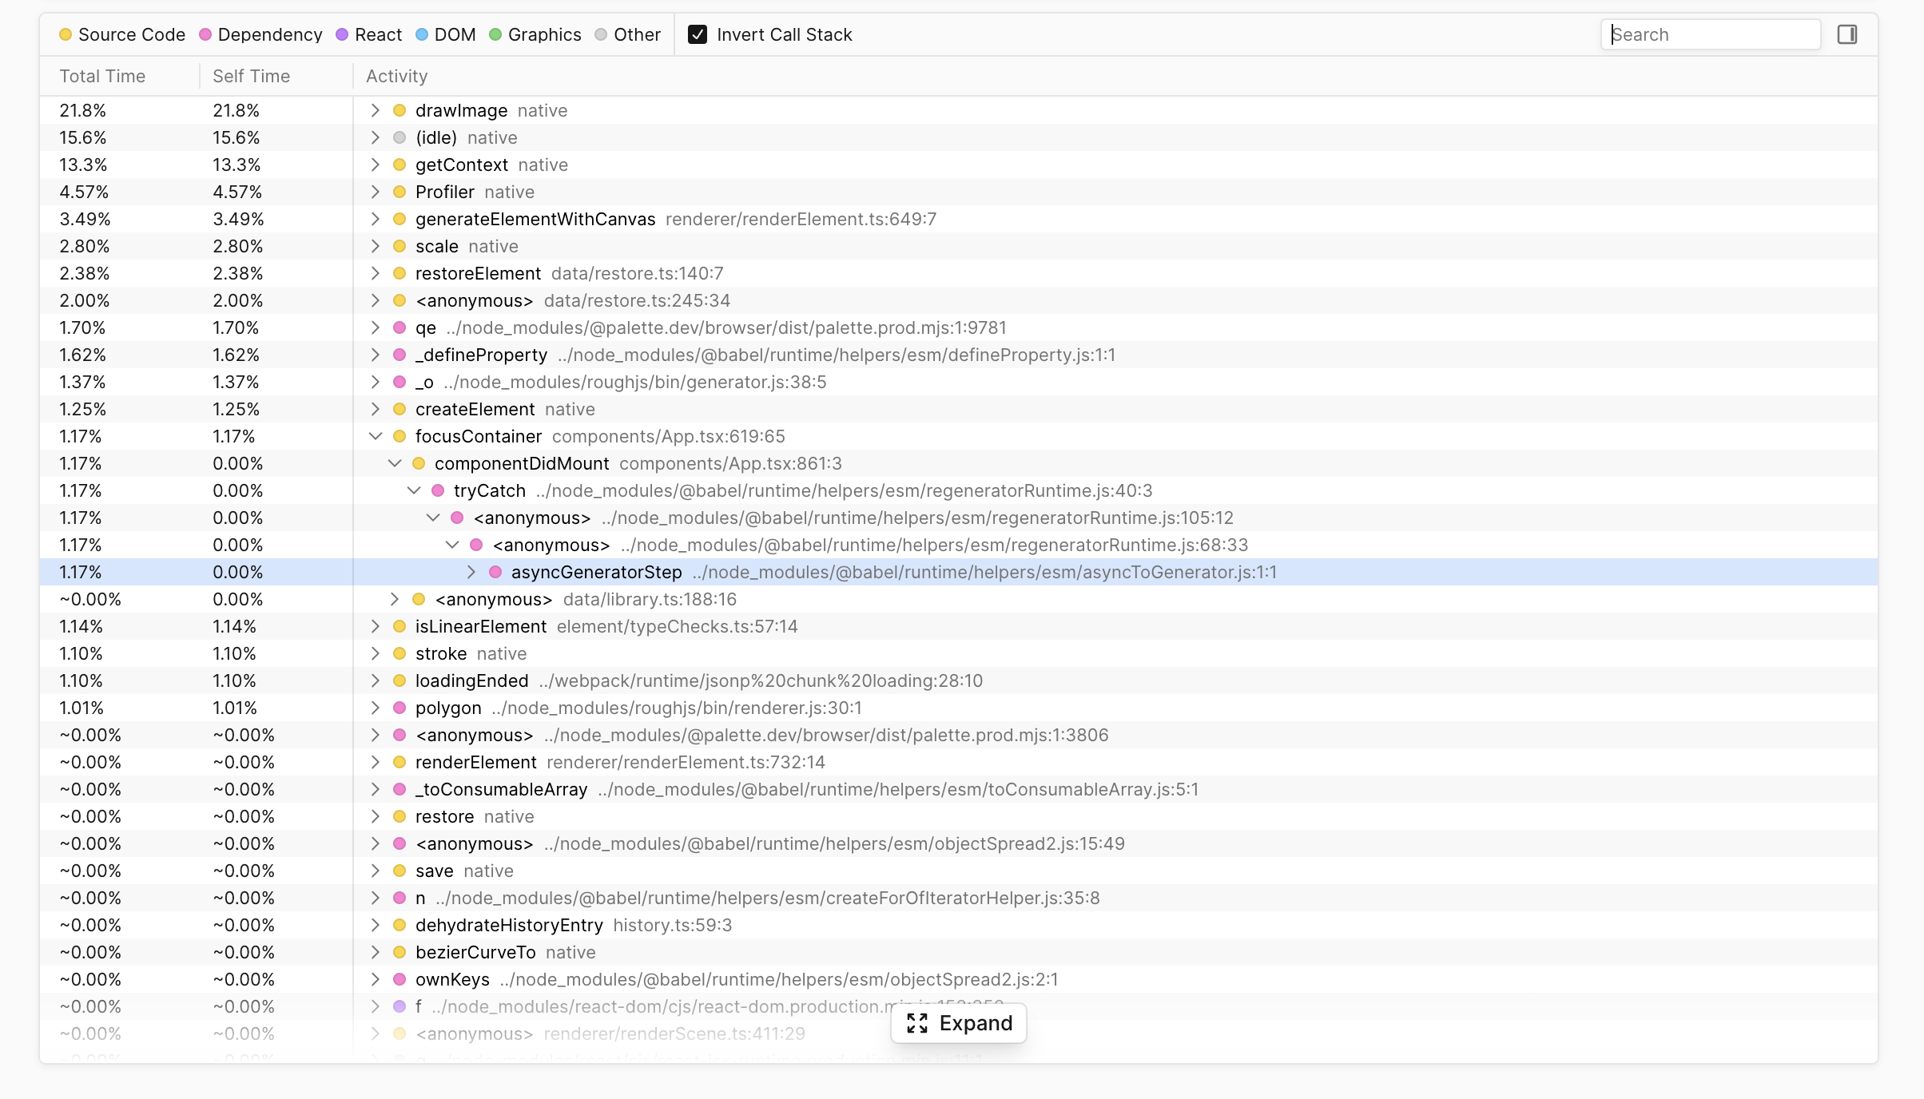Viewport: 1924px width, 1099px height.
Task: Expand the (idle) native row
Action: (x=375, y=137)
